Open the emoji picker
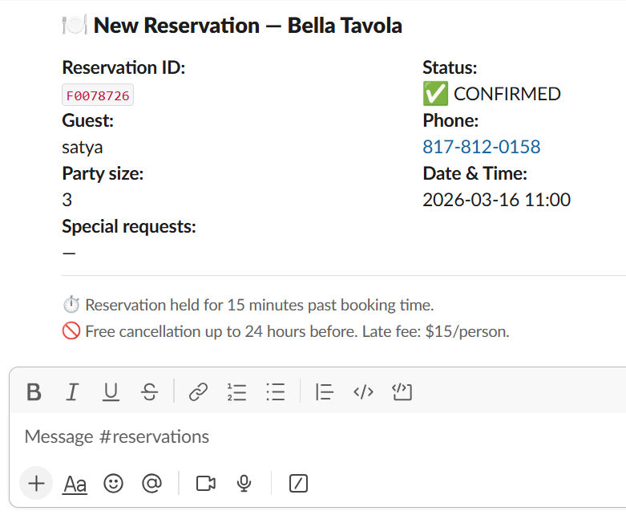626x515 pixels. [x=114, y=483]
